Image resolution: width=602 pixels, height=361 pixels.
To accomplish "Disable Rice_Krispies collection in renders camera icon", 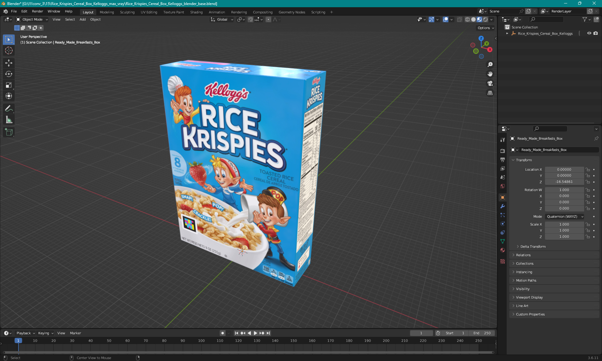I will point(595,33).
